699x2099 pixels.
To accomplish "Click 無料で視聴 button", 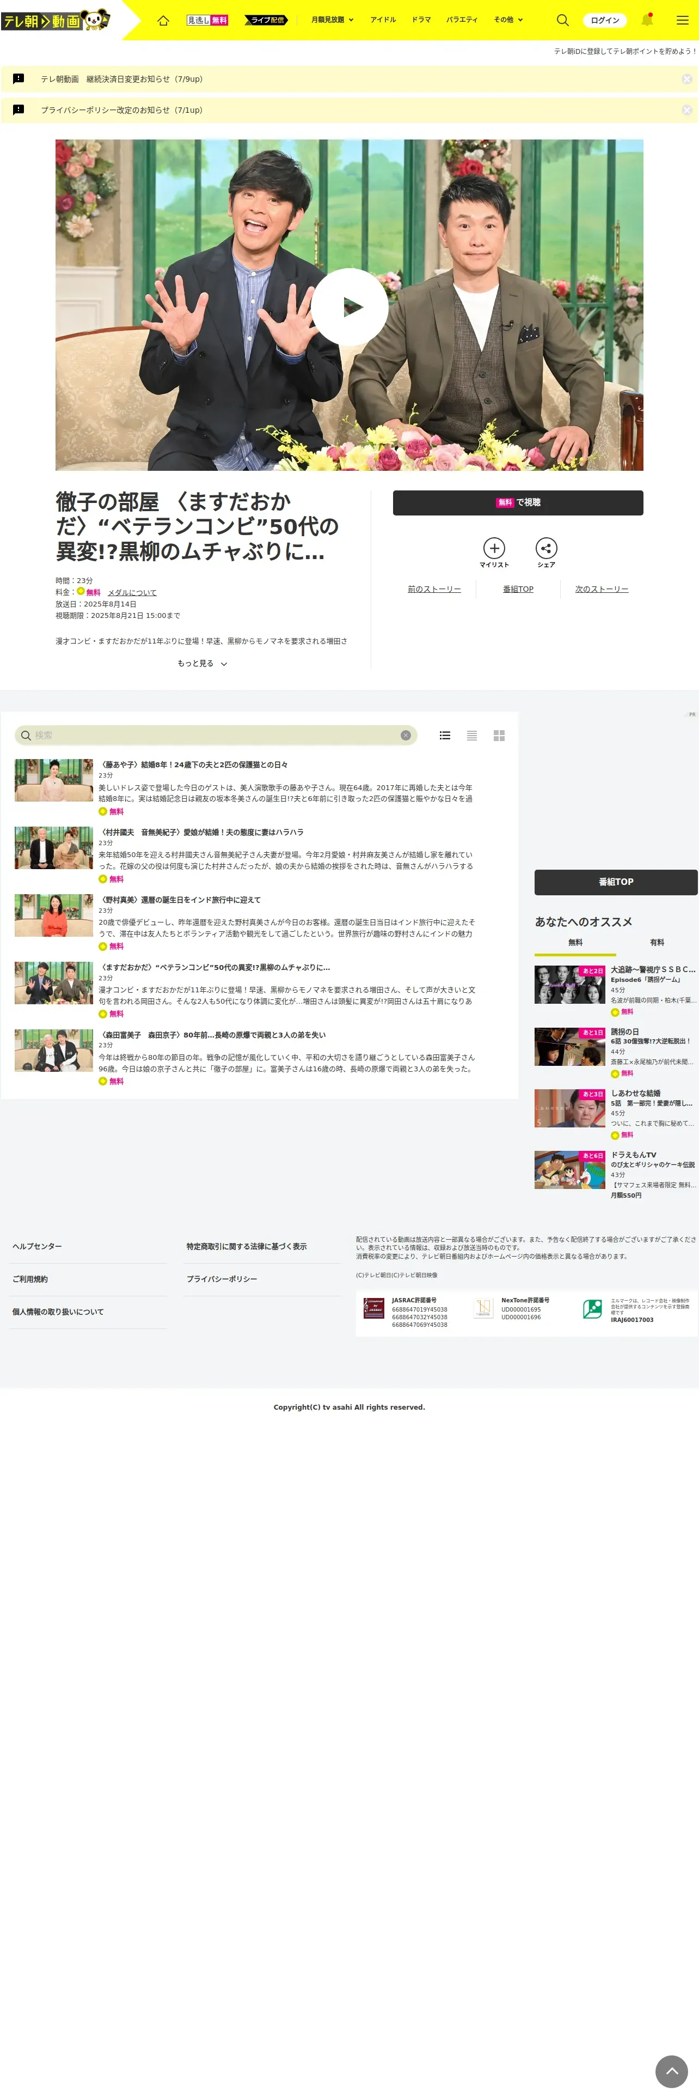I will (518, 503).
